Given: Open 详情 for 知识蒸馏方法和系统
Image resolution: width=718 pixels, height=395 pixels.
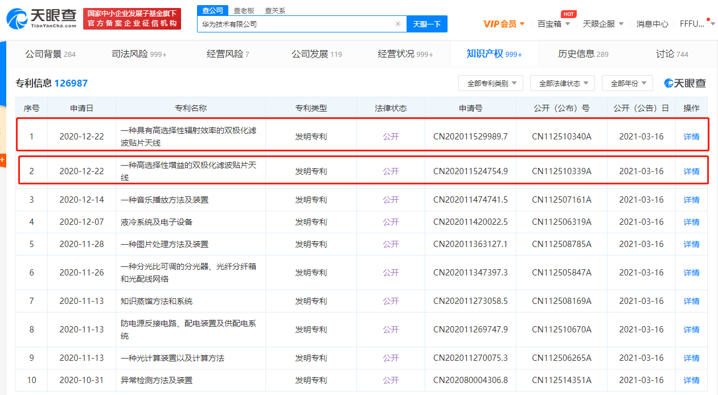Looking at the screenshot, I should 691,301.
